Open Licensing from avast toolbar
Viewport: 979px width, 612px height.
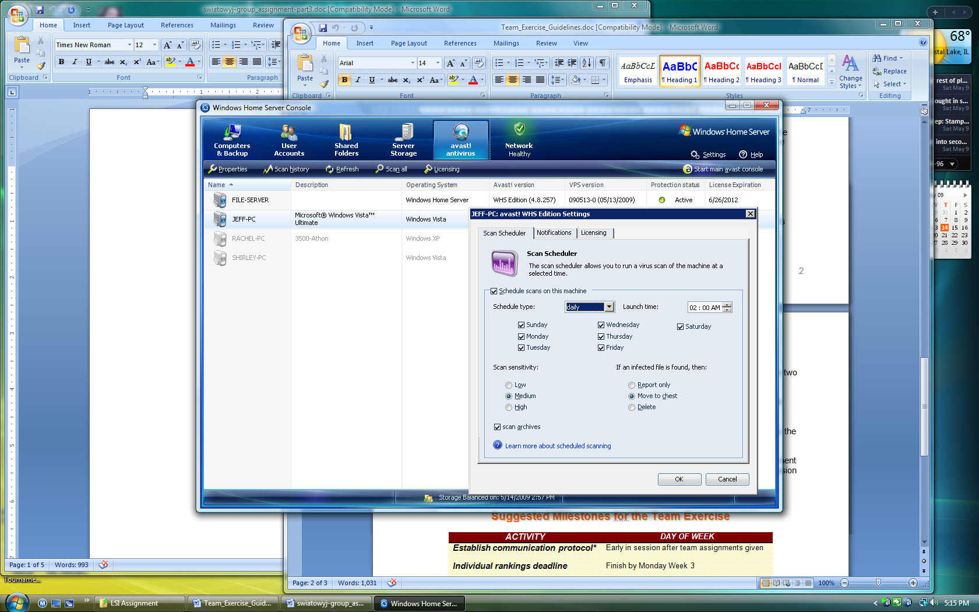click(x=442, y=169)
